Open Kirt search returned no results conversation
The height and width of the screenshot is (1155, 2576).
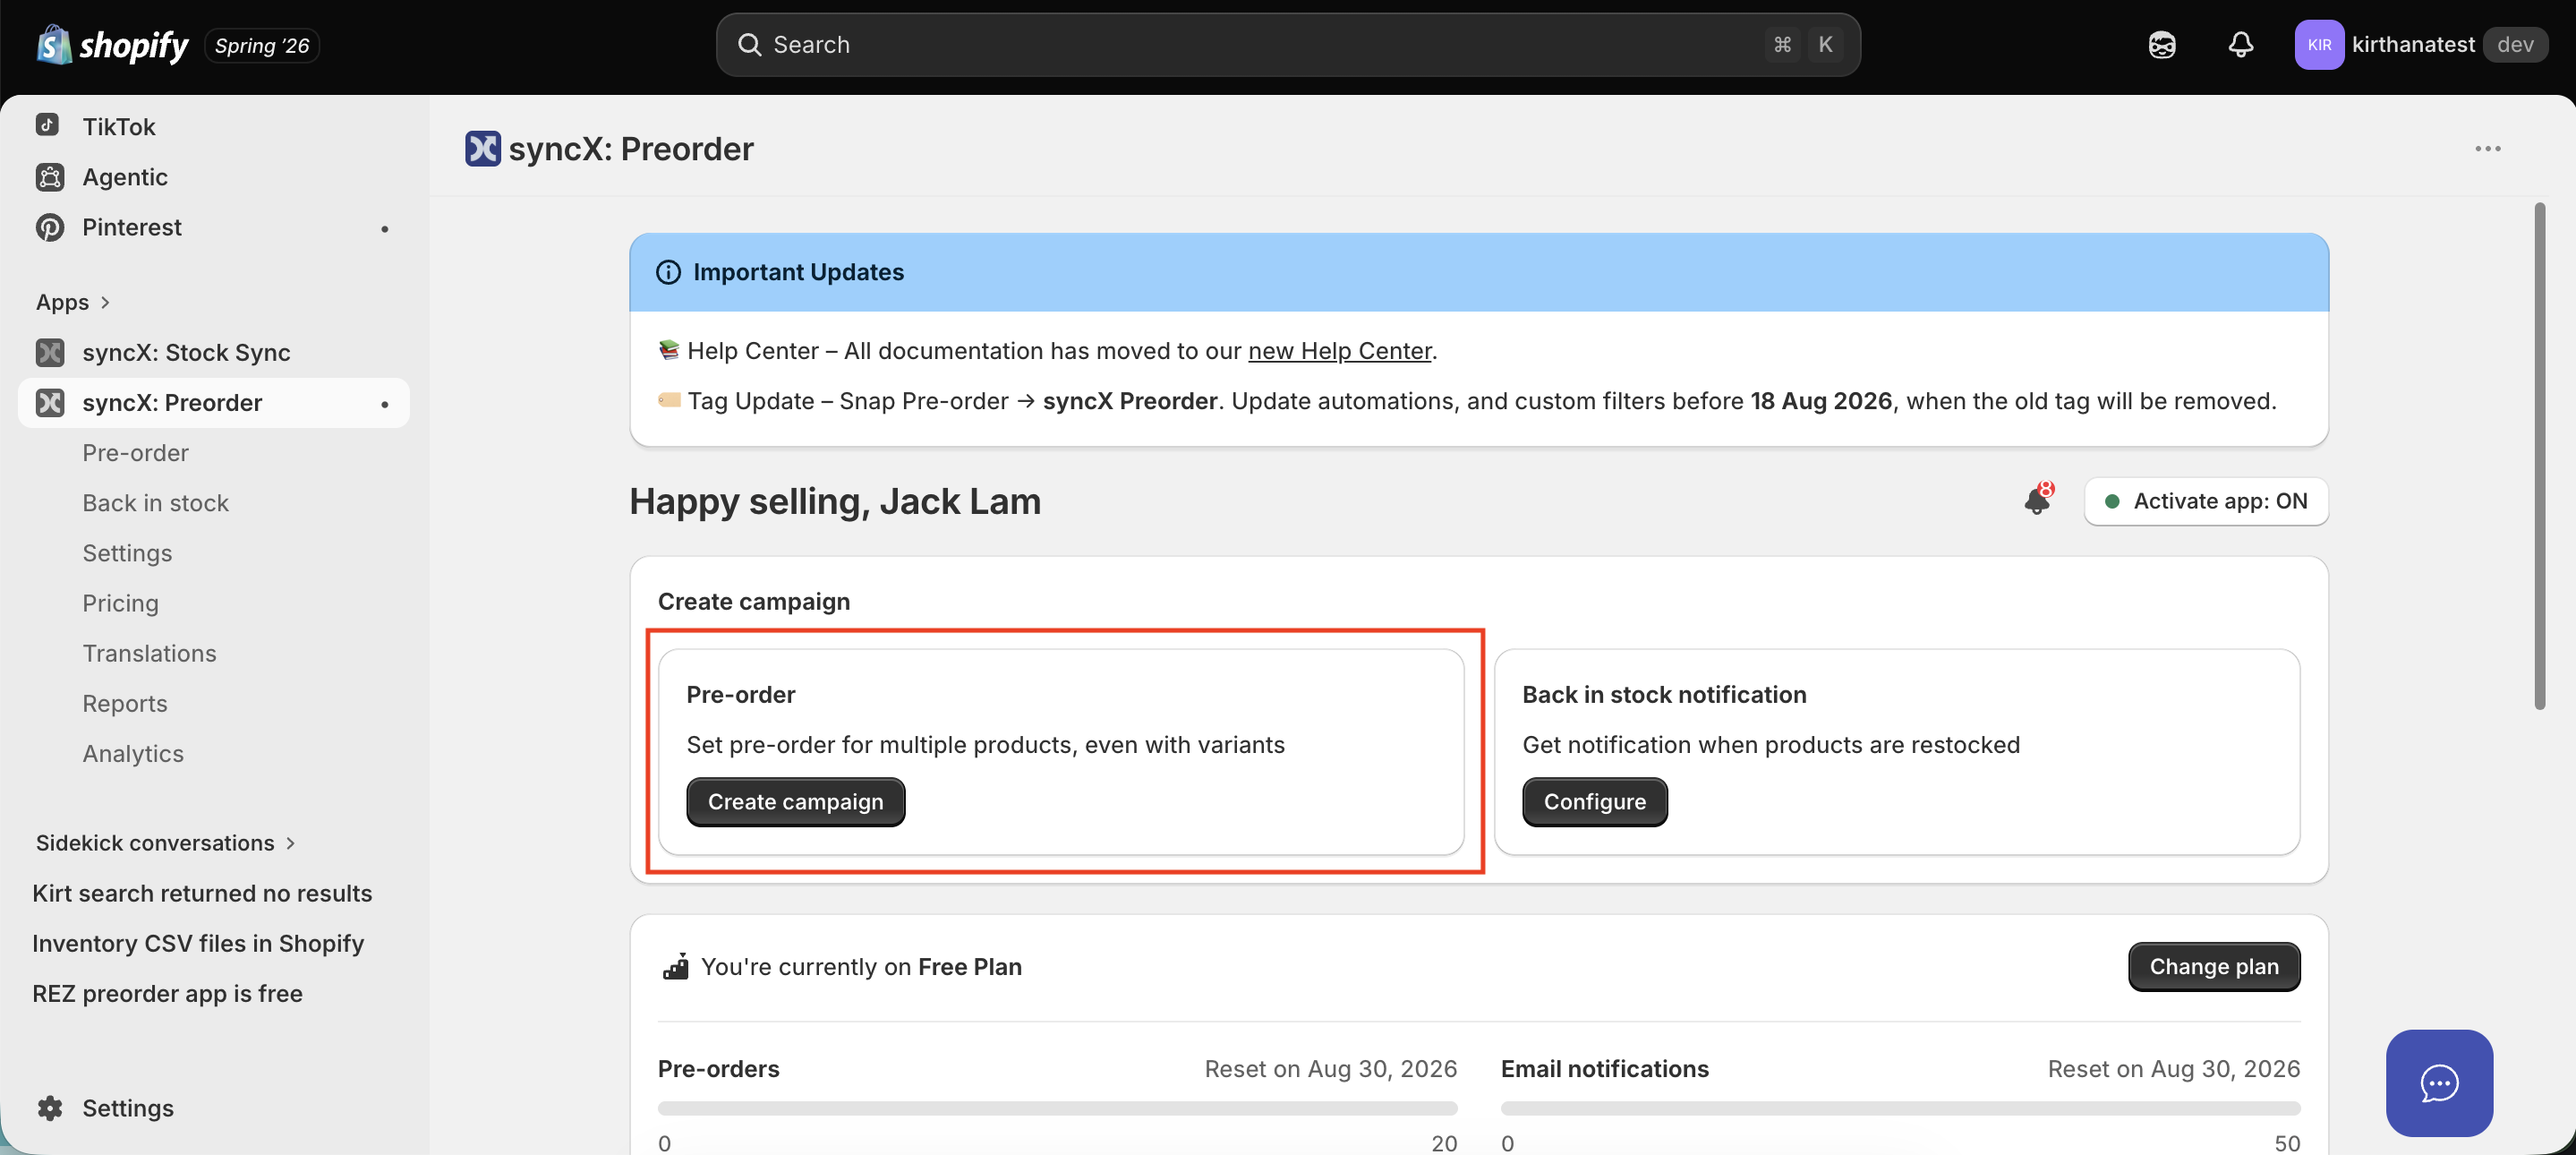point(202,893)
